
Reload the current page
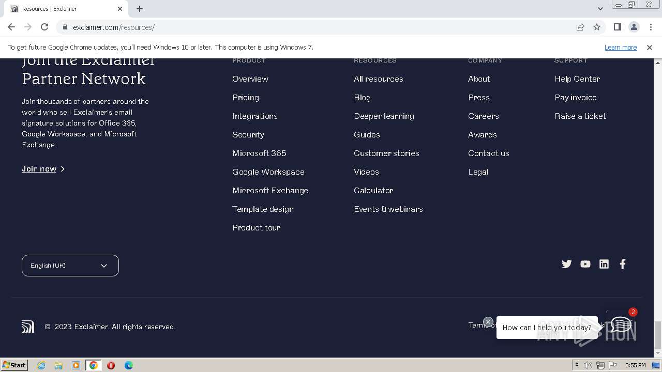coord(44,27)
